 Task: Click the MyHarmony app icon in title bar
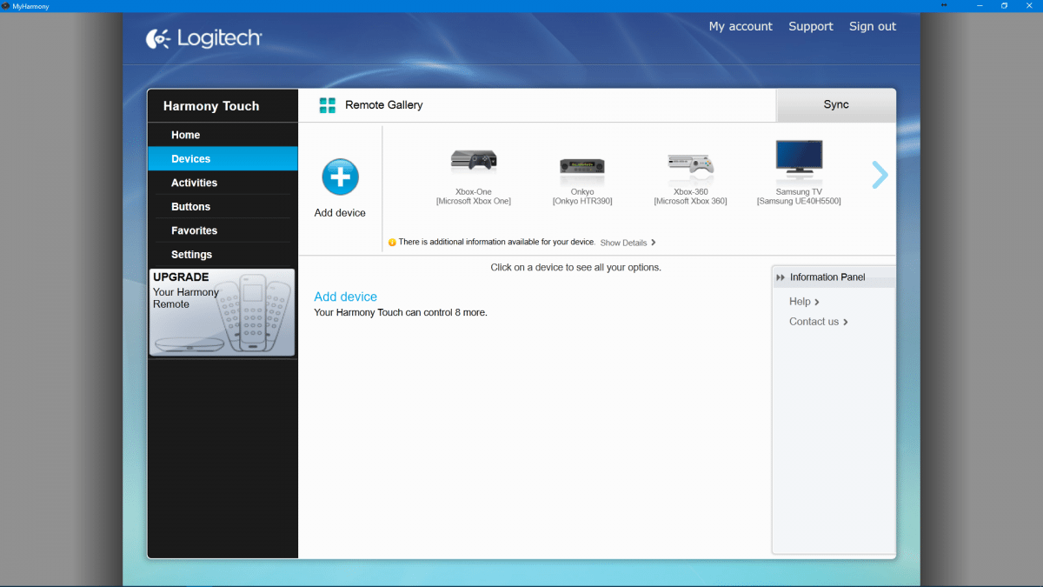[x=5, y=6]
